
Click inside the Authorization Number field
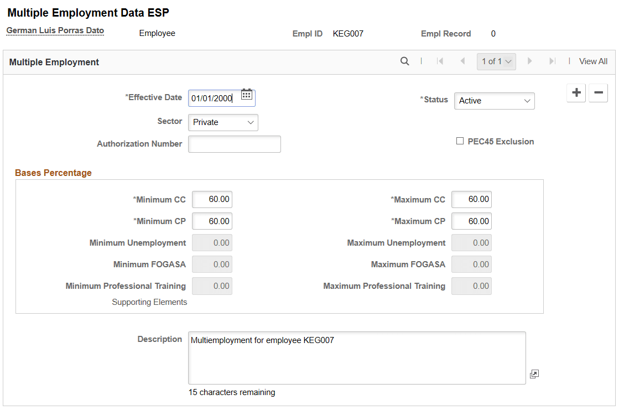[x=234, y=144]
